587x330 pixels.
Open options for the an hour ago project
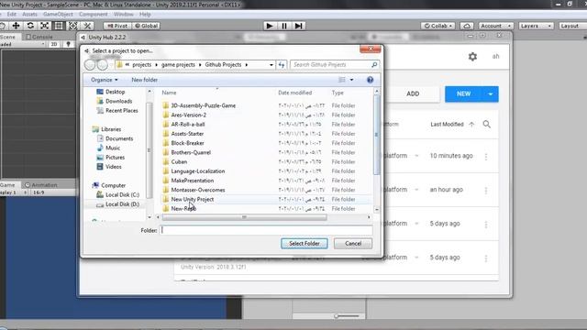pos(486,191)
